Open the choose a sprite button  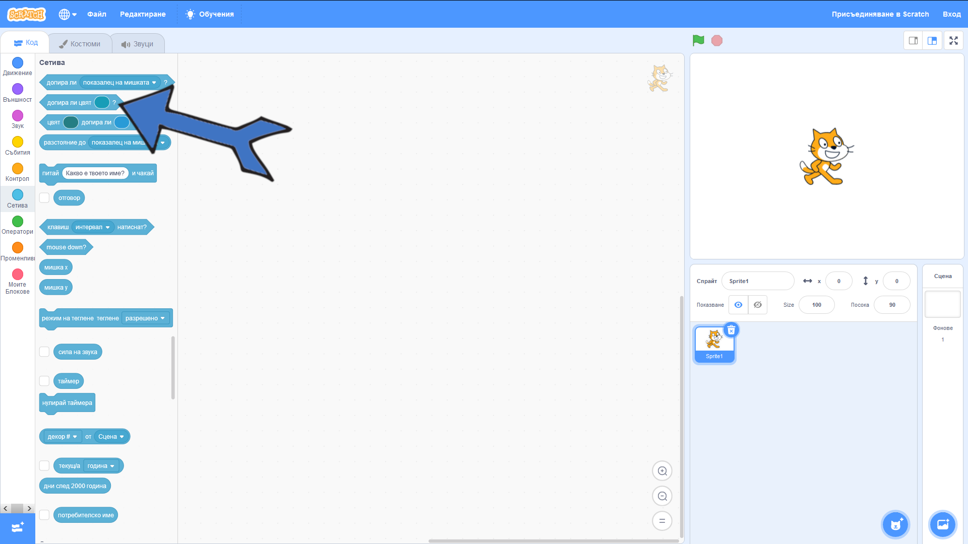click(895, 524)
